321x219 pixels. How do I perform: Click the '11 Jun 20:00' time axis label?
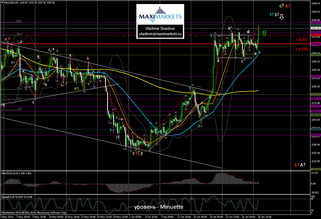point(184,217)
